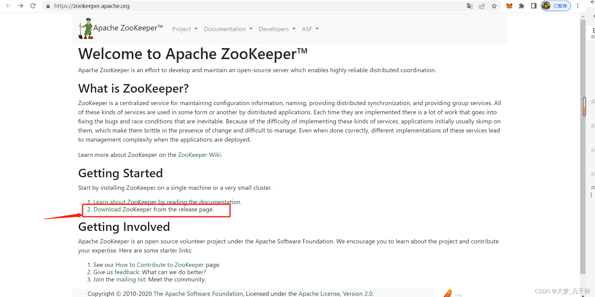Select the Getting Started heading
The image size is (595, 297).
coord(121,173)
